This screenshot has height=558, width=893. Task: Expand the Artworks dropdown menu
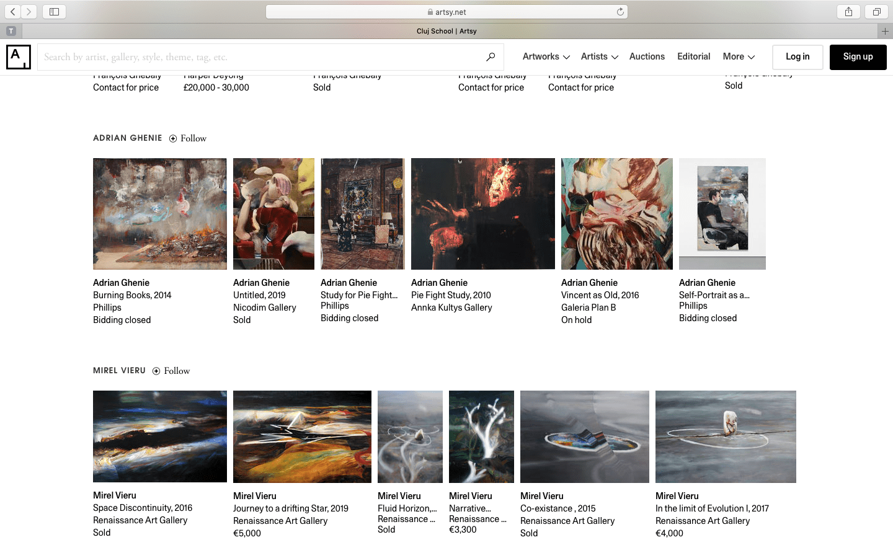point(546,56)
